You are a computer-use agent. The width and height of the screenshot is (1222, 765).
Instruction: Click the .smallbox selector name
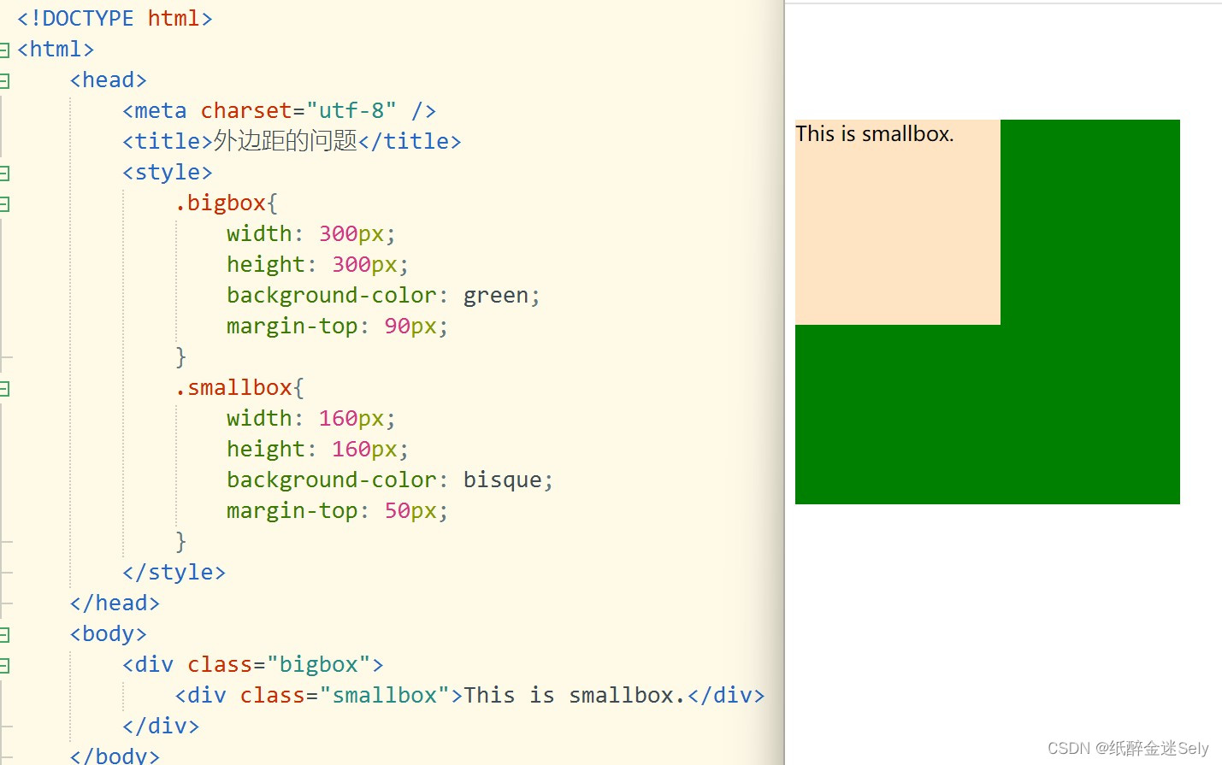coord(234,387)
